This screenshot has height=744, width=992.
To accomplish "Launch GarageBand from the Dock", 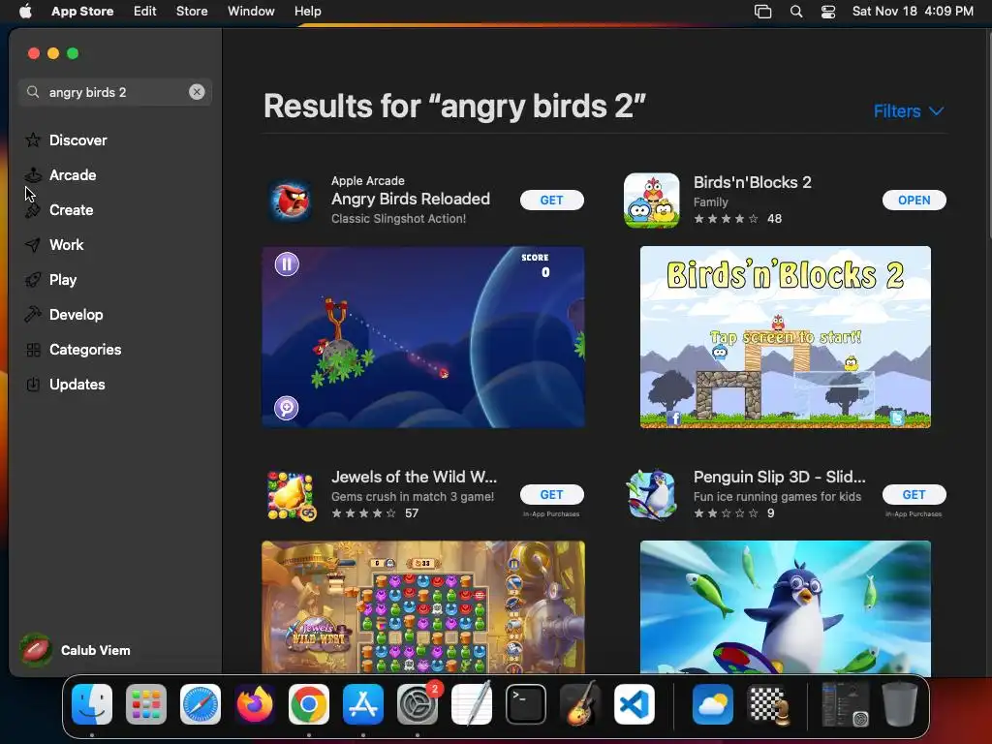I will tap(580, 704).
